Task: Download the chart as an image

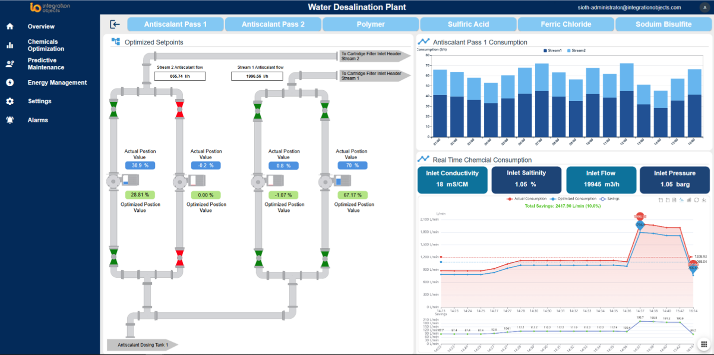Action: click(704, 200)
